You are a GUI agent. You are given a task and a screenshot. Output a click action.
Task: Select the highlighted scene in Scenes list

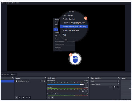click(x=7, y=81)
